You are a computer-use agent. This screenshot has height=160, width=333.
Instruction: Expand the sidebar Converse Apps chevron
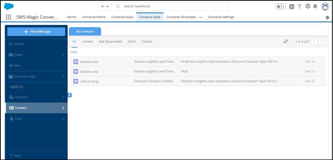click(x=63, y=76)
